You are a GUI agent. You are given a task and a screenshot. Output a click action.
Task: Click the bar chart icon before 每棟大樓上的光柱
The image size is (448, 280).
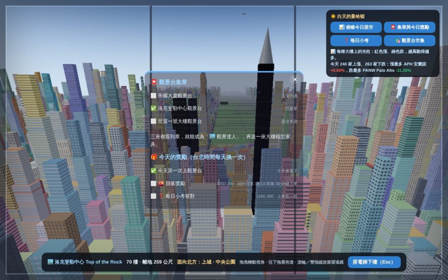[x=333, y=52]
